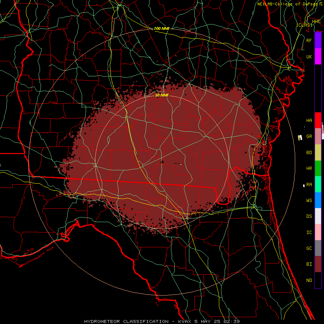324x324 pixels.
Task: Select the red HA legend color
Action: [318, 120]
